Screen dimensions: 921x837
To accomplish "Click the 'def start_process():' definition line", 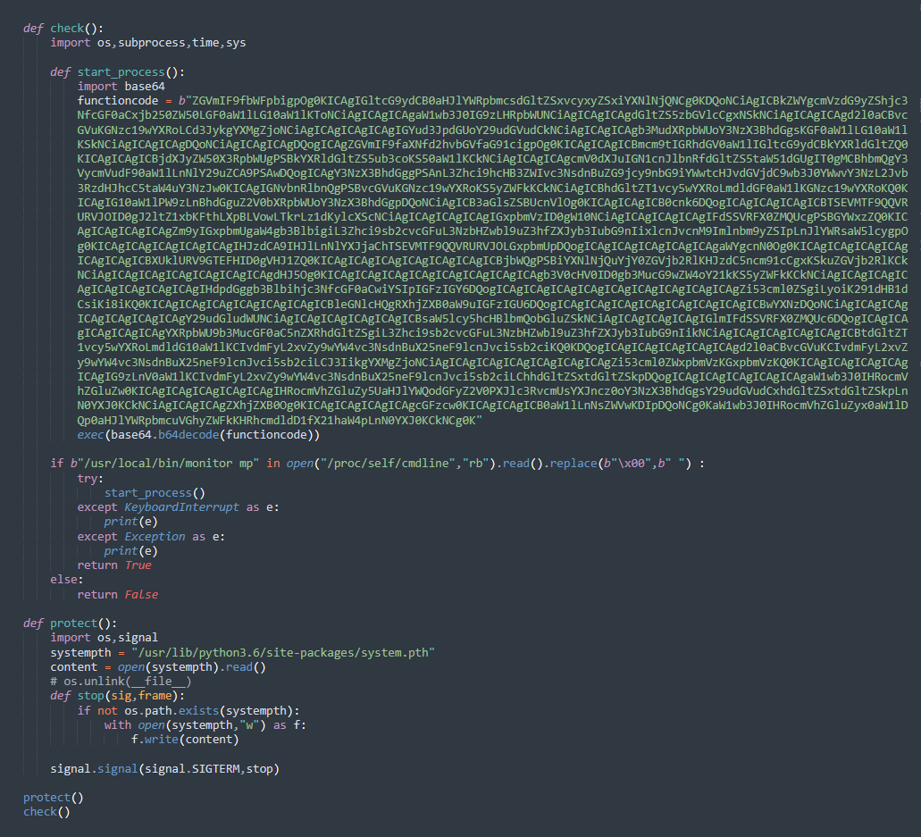I will click(118, 72).
